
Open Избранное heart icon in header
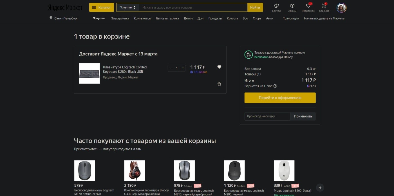tap(308, 8)
